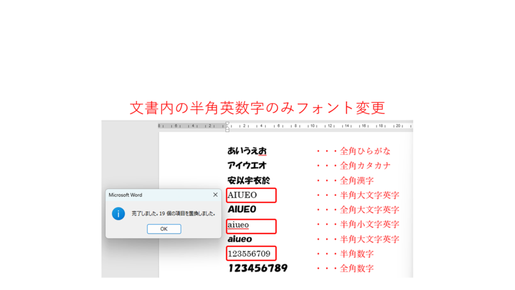Click the bold number 123456789
Screen dimensions: 515x290
258,268
